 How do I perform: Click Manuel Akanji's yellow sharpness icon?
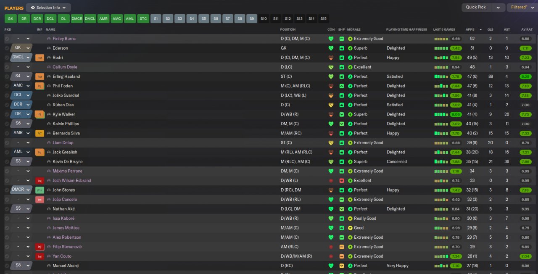(x=342, y=266)
